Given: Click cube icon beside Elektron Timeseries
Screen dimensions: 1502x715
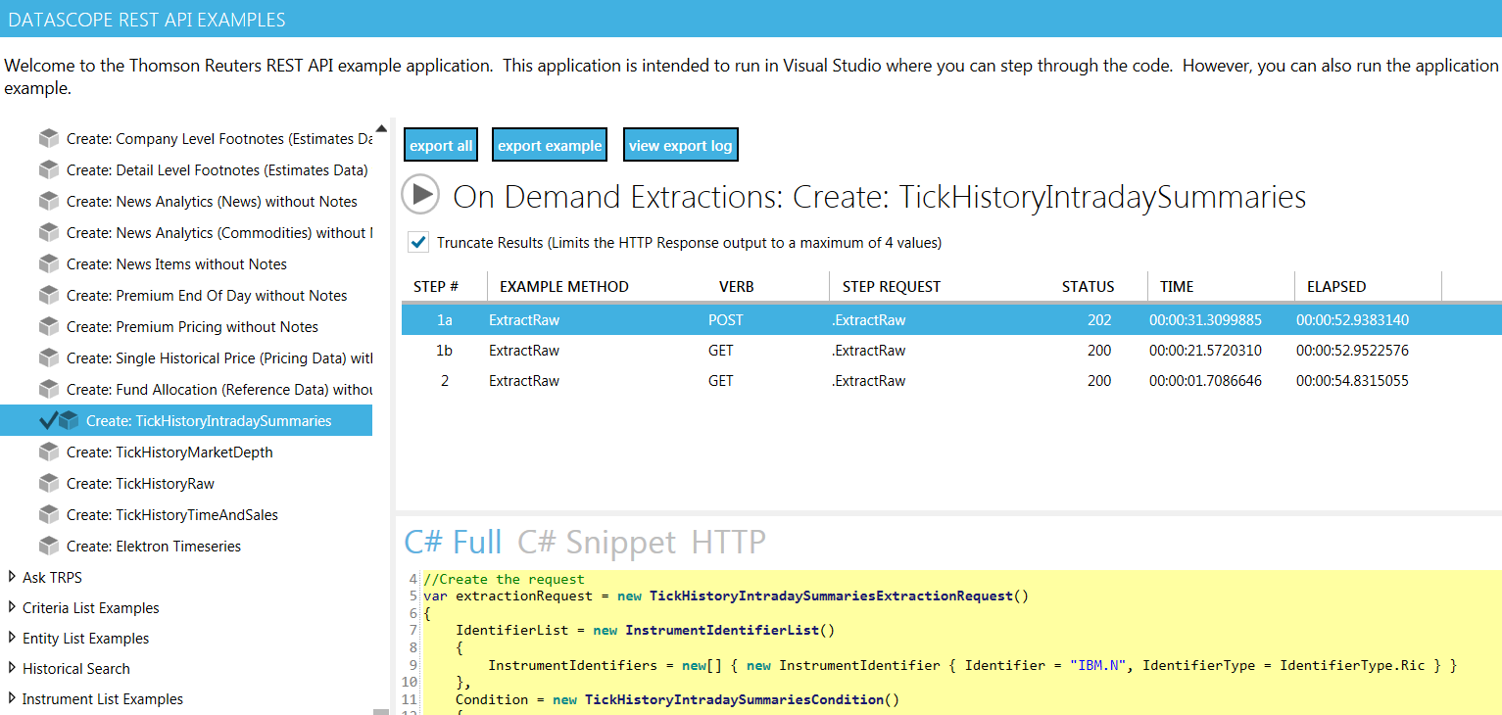Looking at the screenshot, I should [49, 547].
